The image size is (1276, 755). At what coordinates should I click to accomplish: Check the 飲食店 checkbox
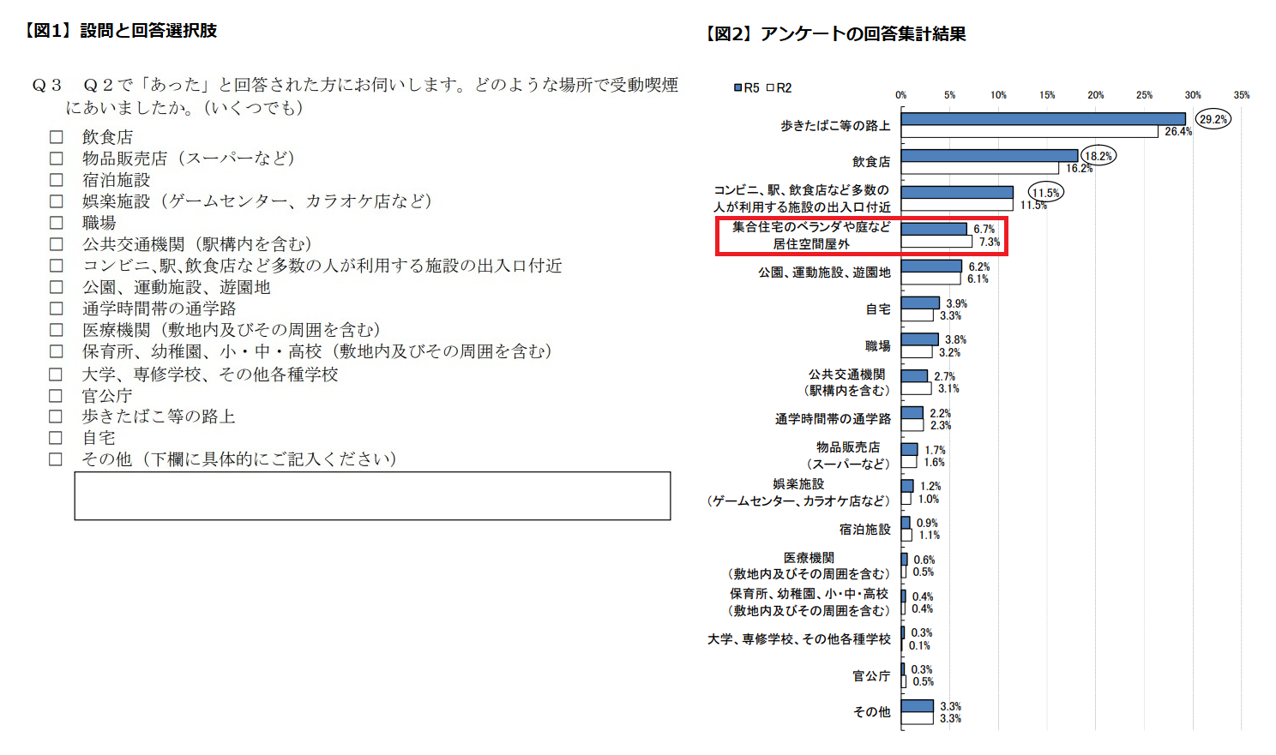(x=56, y=137)
